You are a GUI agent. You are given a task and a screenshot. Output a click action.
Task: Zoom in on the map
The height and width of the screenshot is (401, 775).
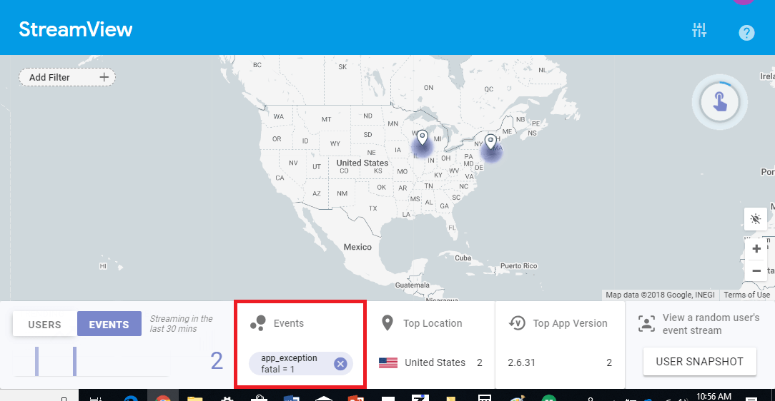[x=756, y=248]
